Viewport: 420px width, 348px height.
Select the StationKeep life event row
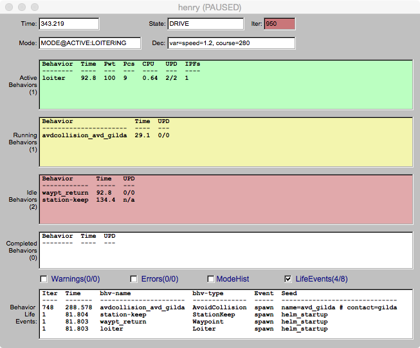tap(219, 314)
